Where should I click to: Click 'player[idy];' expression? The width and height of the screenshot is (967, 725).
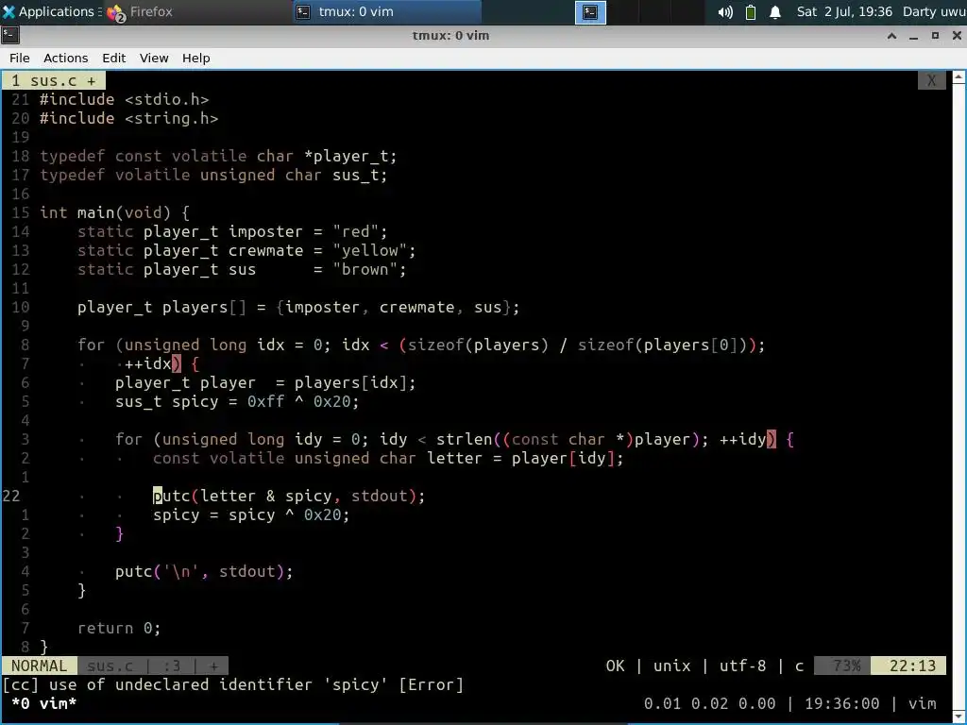(x=568, y=458)
